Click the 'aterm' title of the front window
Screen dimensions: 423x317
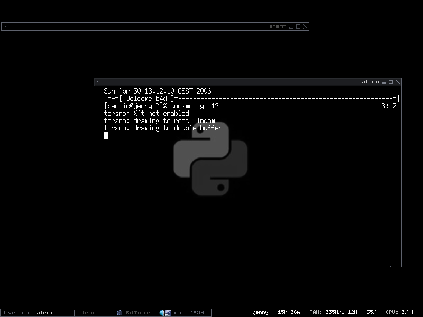tap(370, 82)
